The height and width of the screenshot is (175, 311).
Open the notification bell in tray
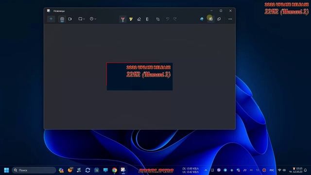click(306, 170)
